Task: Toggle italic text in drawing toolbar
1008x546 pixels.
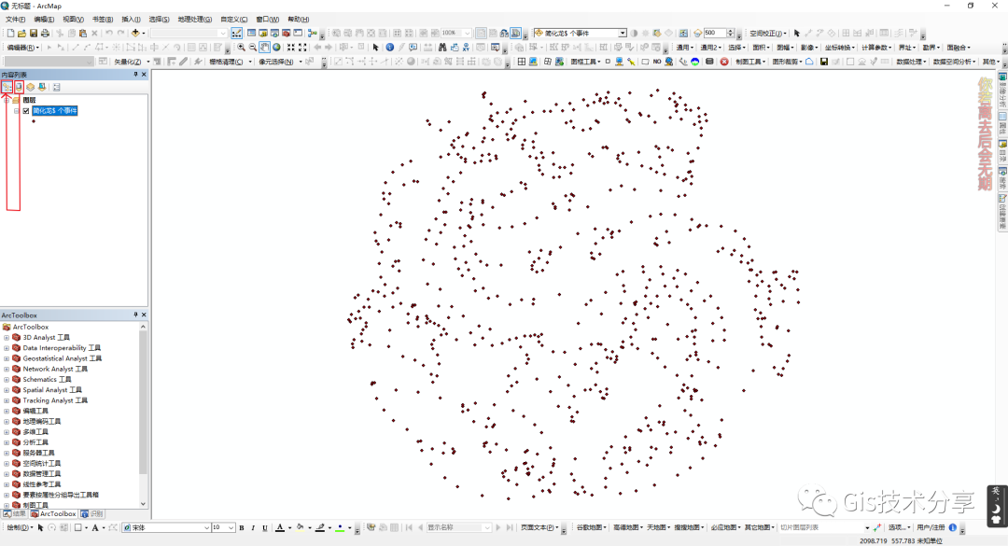Action: (252, 528)
